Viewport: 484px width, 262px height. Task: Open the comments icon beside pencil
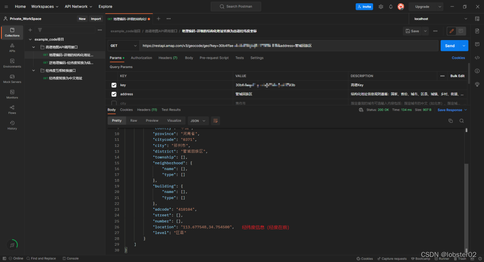(461, 31)
